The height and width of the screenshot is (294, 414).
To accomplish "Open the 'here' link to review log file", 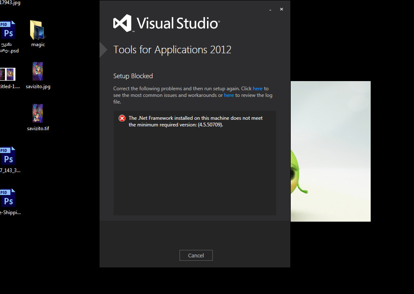I will 229,95.
